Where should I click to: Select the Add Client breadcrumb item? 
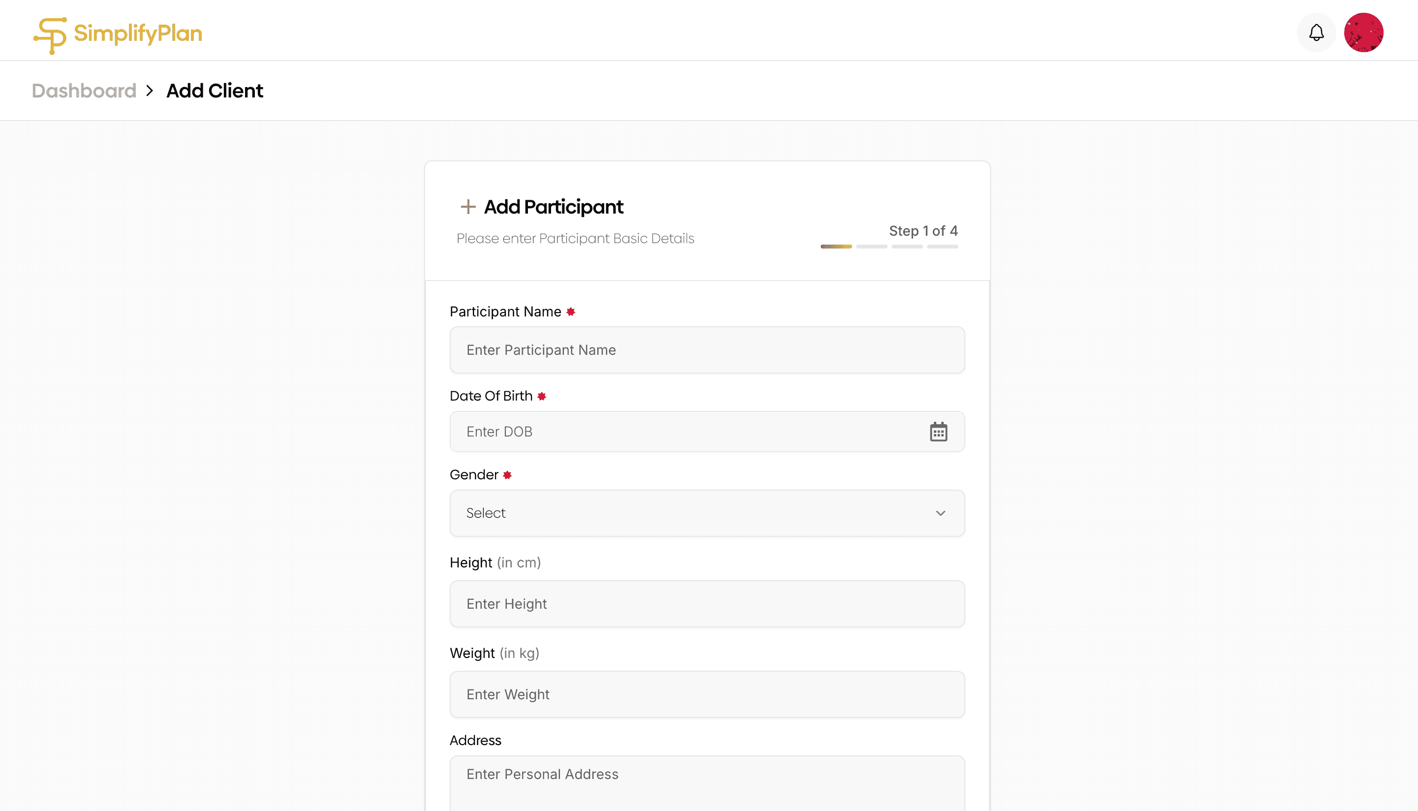click(x=215, y=90)
